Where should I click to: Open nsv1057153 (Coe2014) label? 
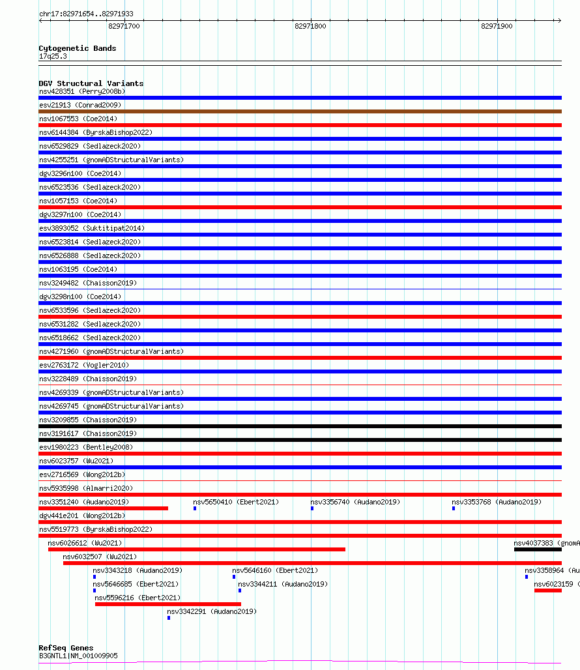[78, 201]
